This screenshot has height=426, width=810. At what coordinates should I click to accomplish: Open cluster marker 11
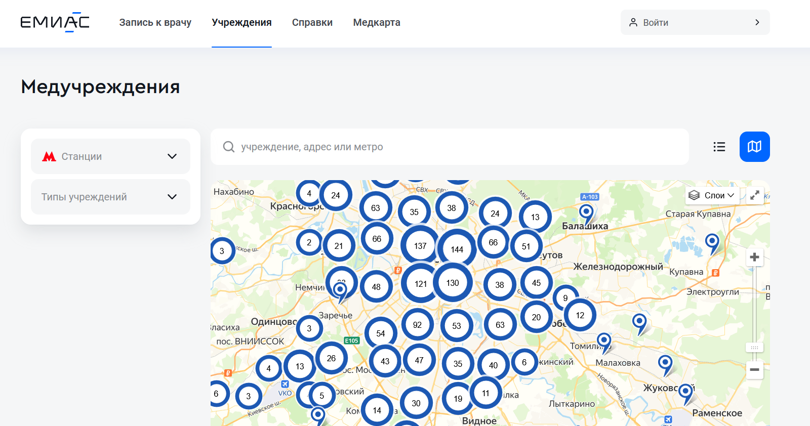[x=486, y=393]
